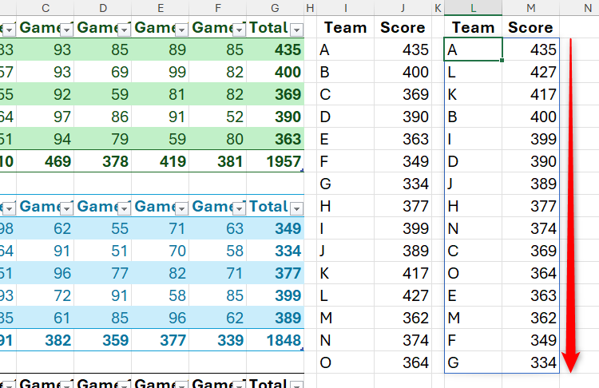Open column E filter dropdown in green table
599x388 pixels.
click(181, 29)
